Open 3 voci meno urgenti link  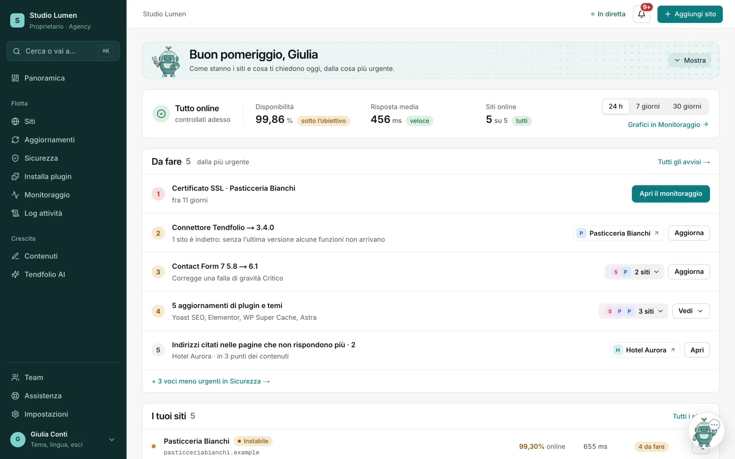pyautogui.click(x=211, y=381)
